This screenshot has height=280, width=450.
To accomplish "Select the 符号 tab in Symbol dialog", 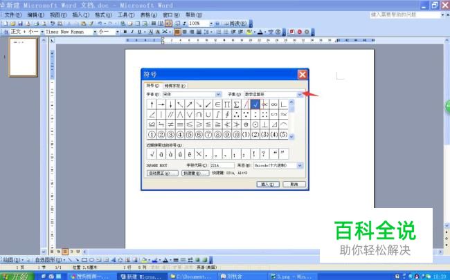I will point(153,86).
